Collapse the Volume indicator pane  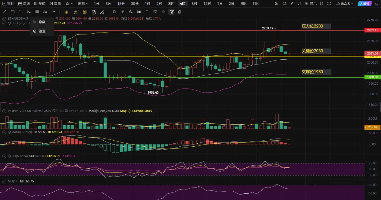coord(4,111)
